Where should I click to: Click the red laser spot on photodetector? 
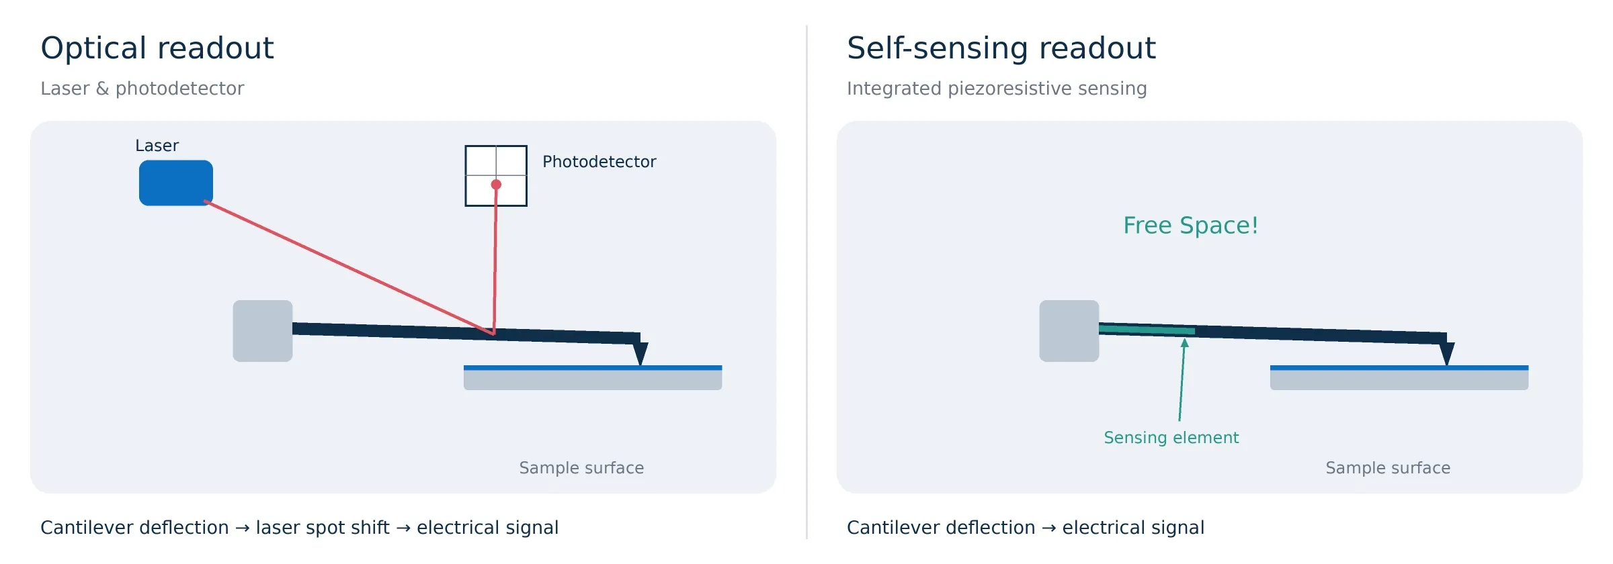click(x=496, y=184)
